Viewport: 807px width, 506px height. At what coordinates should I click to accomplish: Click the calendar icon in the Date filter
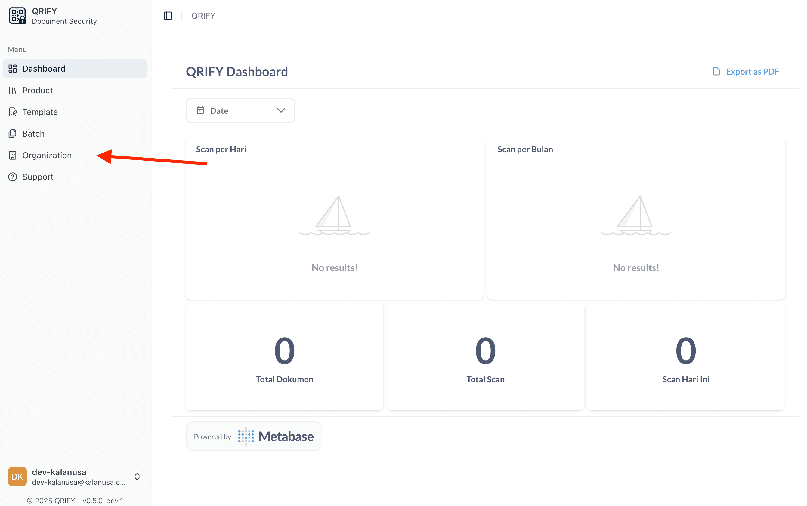click(x=200, y=110)
